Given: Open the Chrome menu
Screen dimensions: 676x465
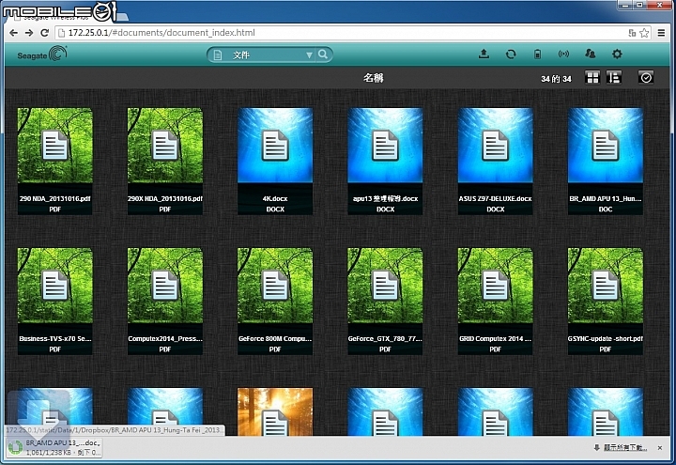Looking at the screenshot, I should pos(661,33).
